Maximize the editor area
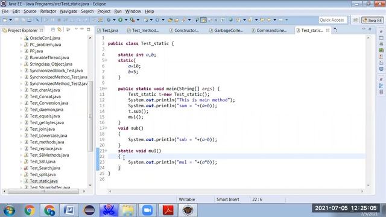 (x=370, y=29)
